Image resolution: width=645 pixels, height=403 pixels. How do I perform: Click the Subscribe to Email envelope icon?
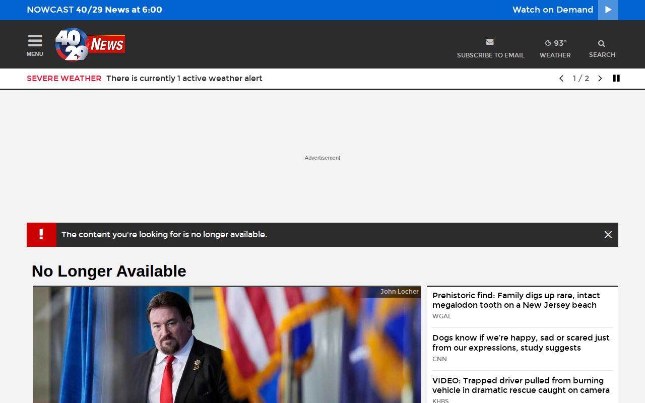pos(490,42)
